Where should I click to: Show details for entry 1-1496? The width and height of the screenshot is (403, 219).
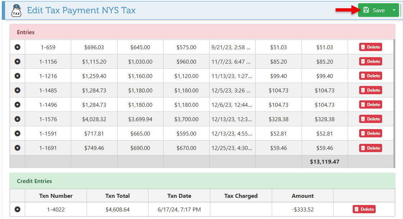click(17, 105)
